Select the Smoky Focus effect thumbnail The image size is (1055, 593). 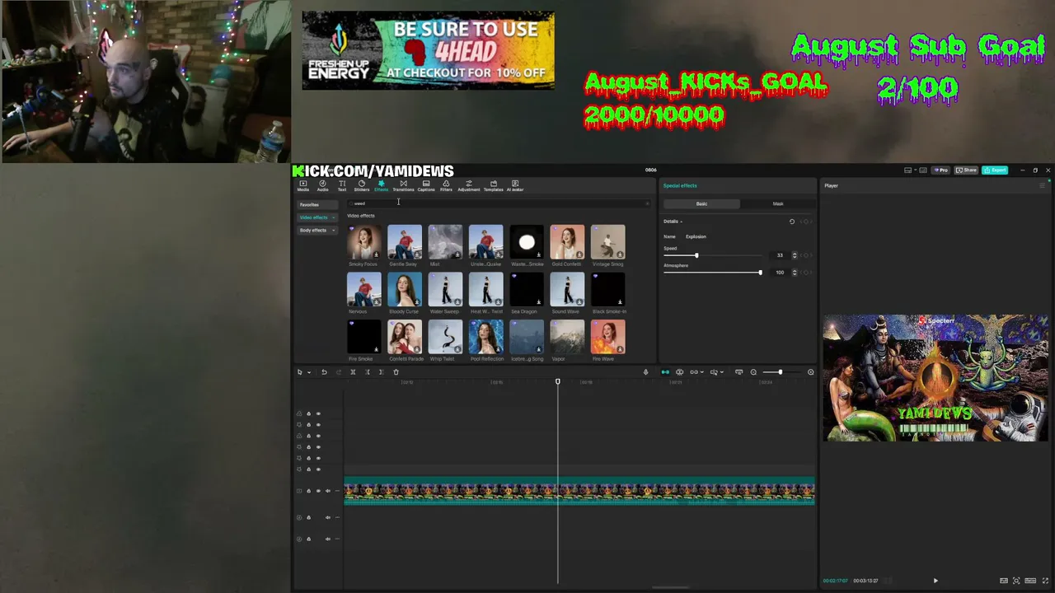coord(363,241)
